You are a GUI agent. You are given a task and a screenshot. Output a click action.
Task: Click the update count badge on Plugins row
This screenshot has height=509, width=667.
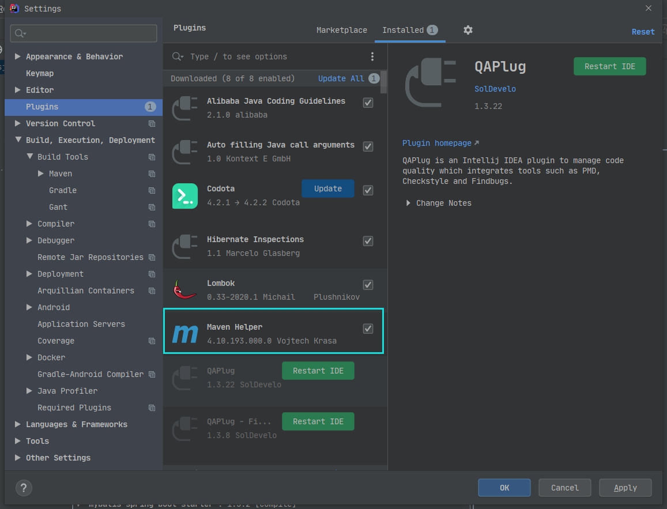(x=150, y=107)
